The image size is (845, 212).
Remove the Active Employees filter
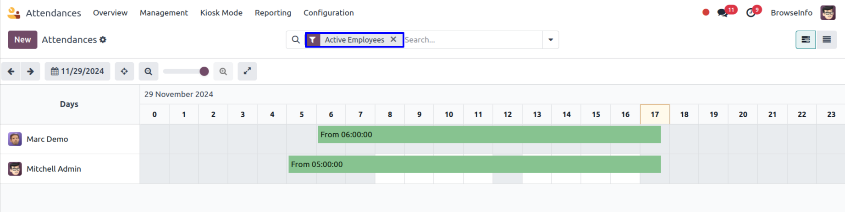click(393, 40)
